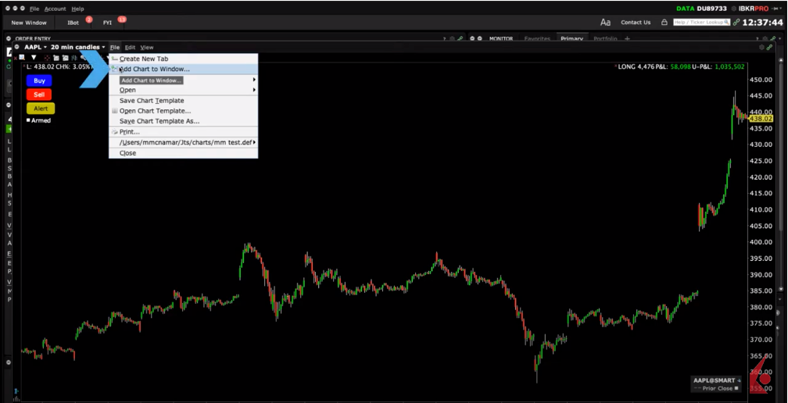This screenshot has height=403, width=788.
Task: Open the AAPL symbol dropdown
Action: pyautogui.click(x=35, y=48)
